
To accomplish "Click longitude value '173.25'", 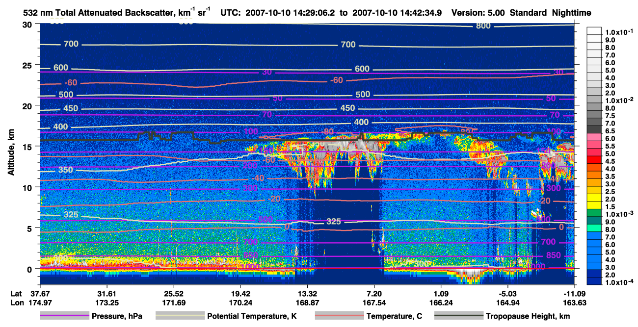I will 107,303.
